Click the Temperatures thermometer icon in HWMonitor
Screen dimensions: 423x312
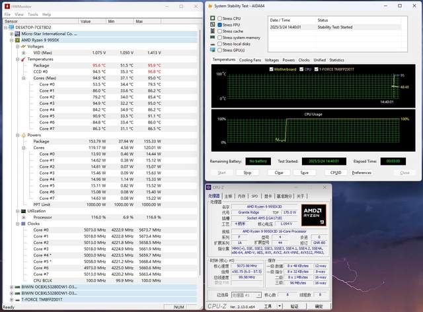click(24, 59)
